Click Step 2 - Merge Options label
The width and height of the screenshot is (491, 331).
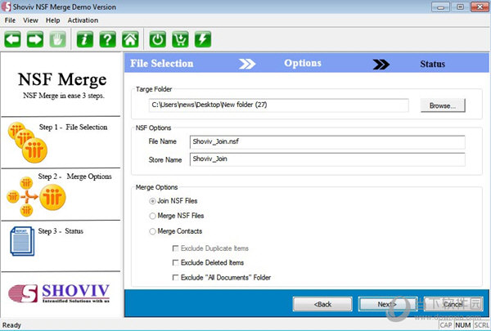tap(74, 177)
